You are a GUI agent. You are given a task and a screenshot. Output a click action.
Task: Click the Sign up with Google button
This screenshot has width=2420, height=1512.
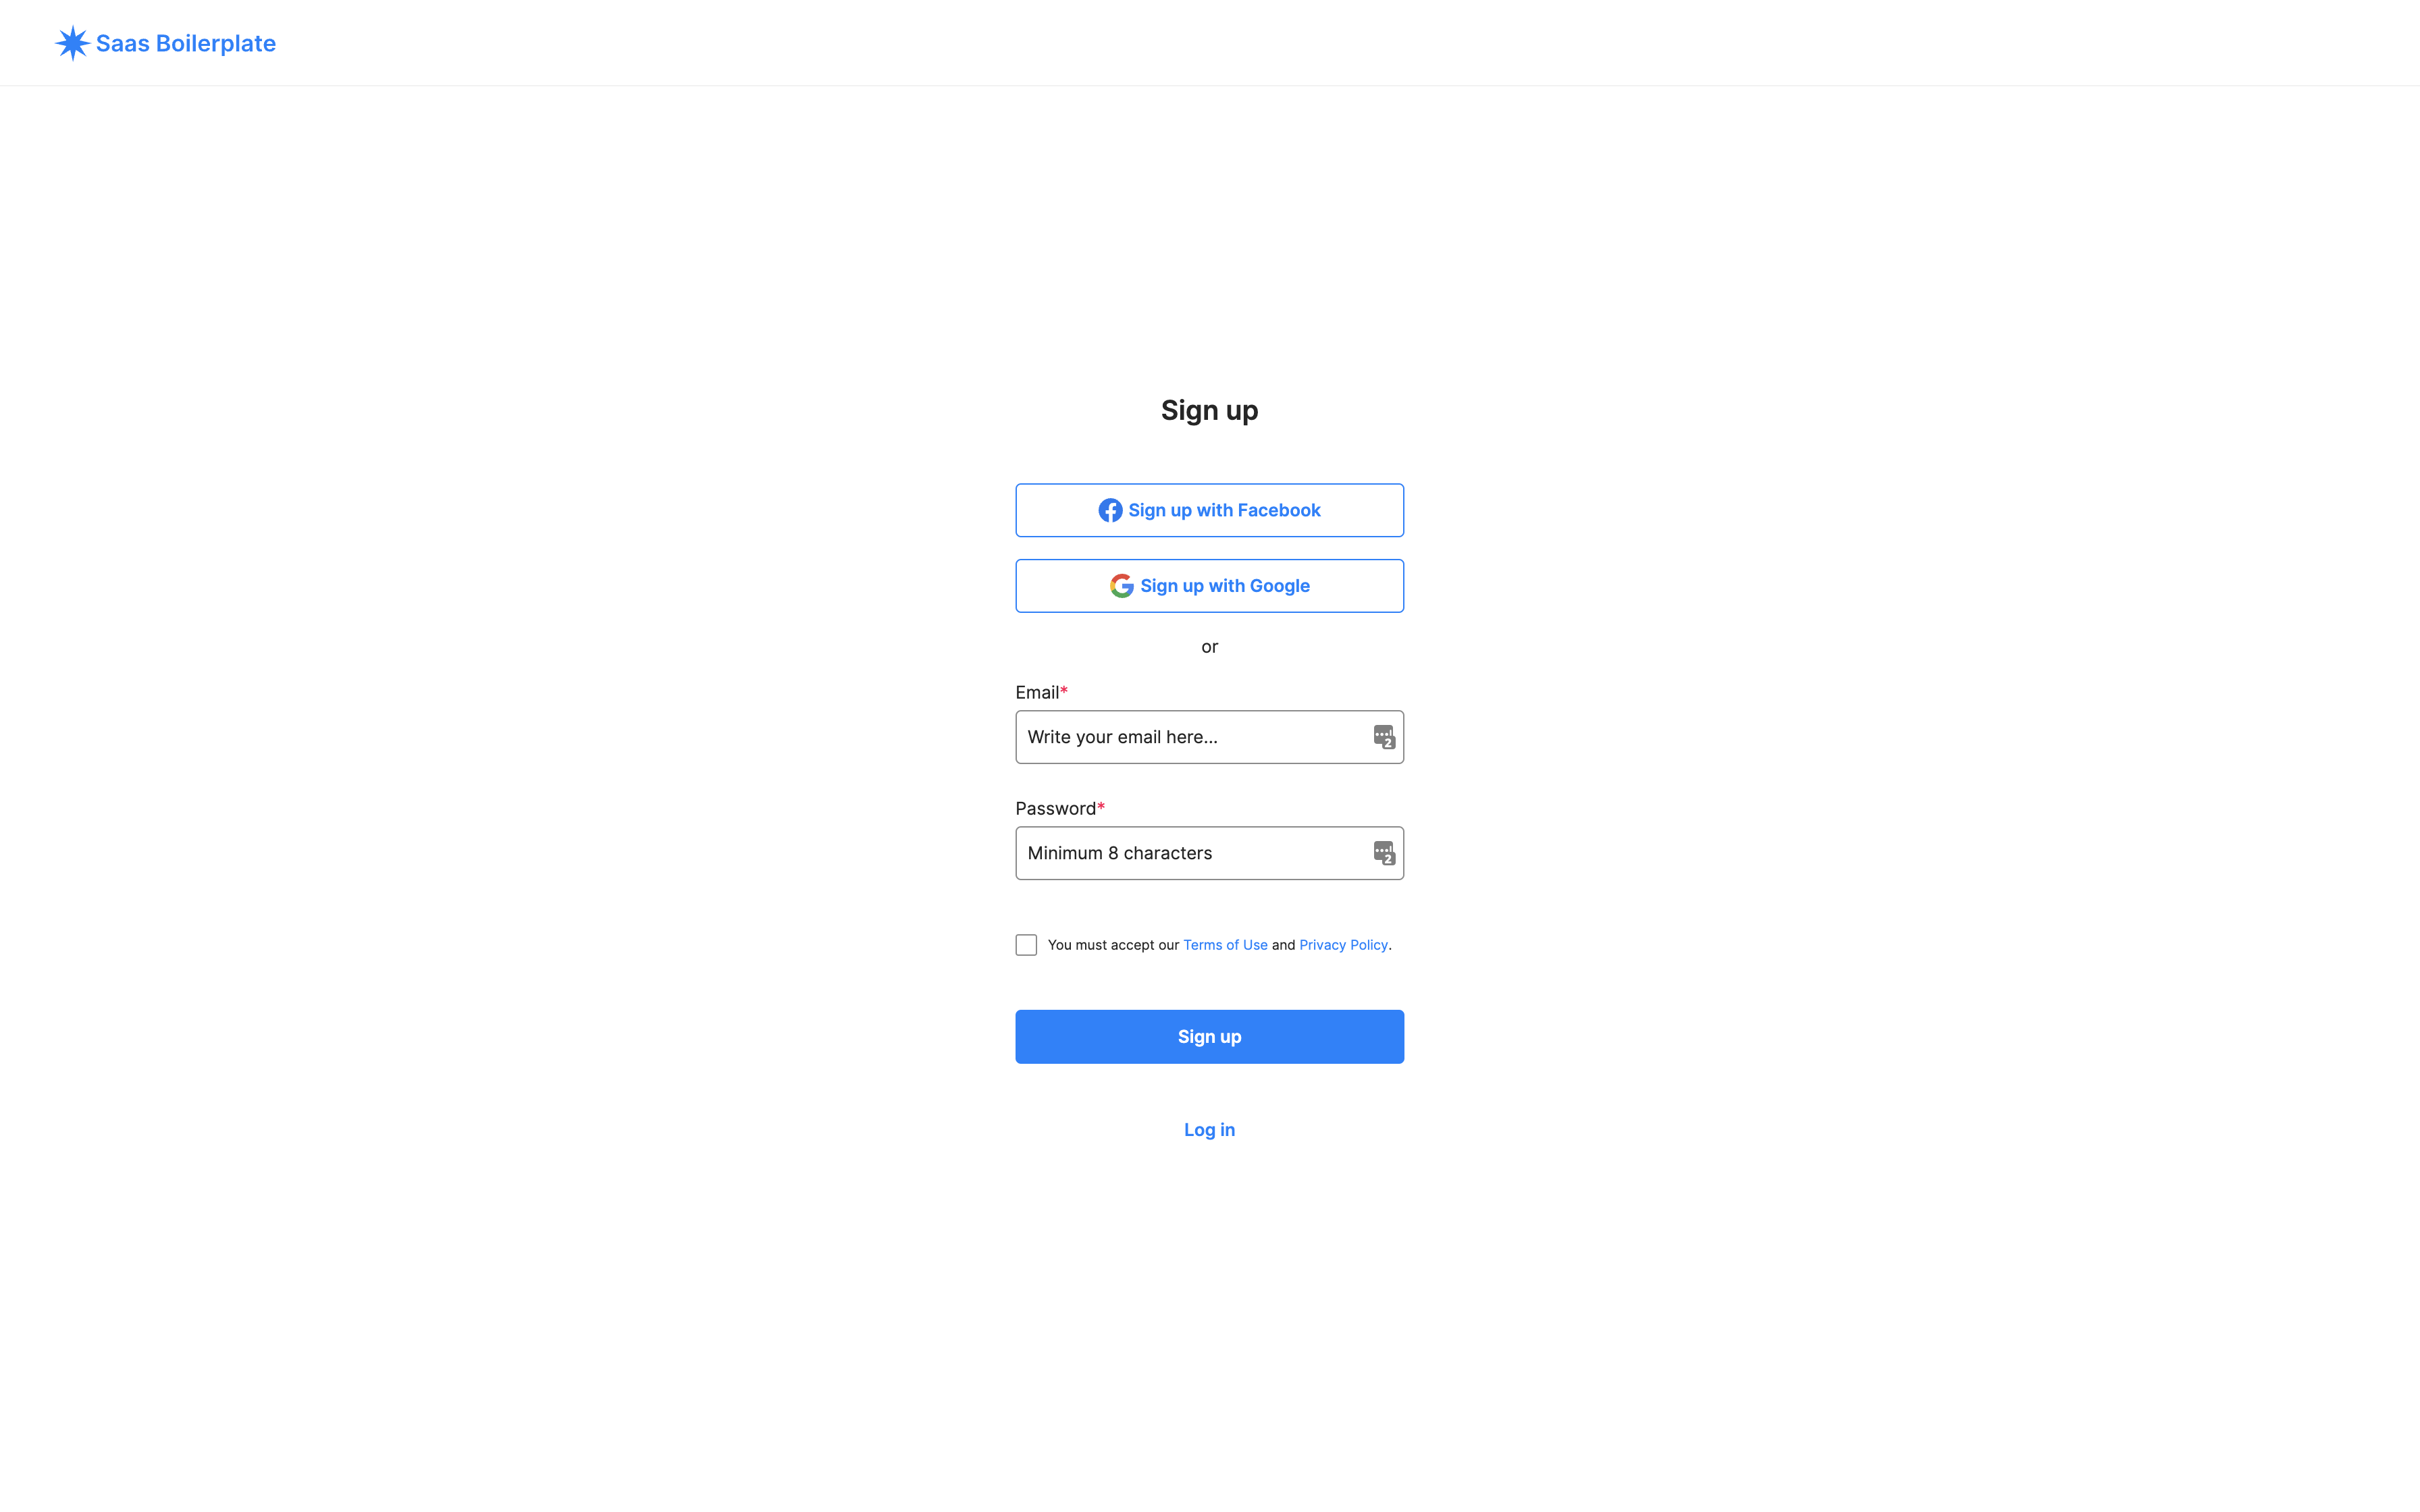pyautogui.click(x=1209, y=585)
